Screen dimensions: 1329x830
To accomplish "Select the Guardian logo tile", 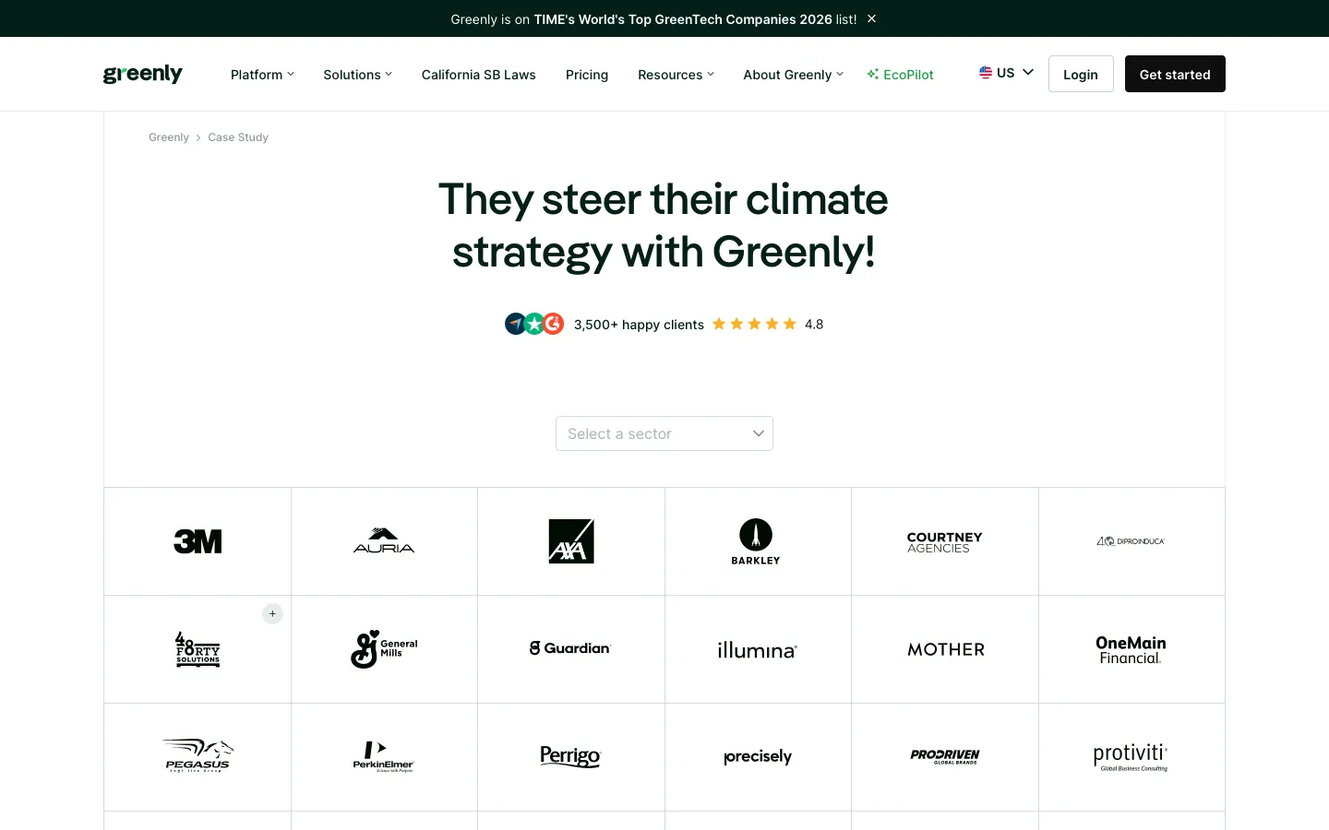I will 571,649.
